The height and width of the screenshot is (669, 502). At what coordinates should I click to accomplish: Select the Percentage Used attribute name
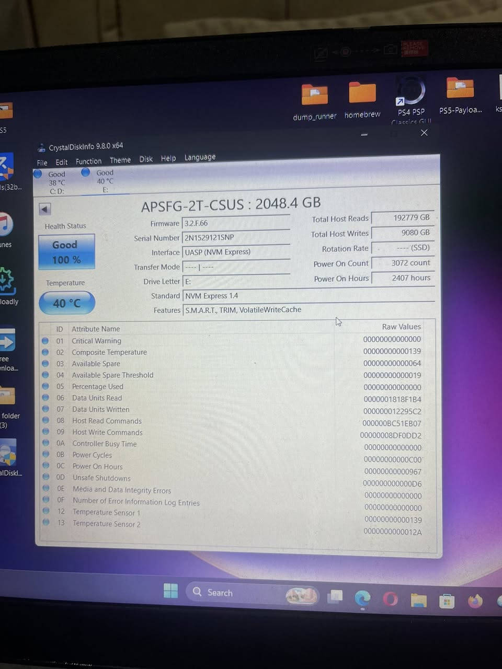pos(98,387)
